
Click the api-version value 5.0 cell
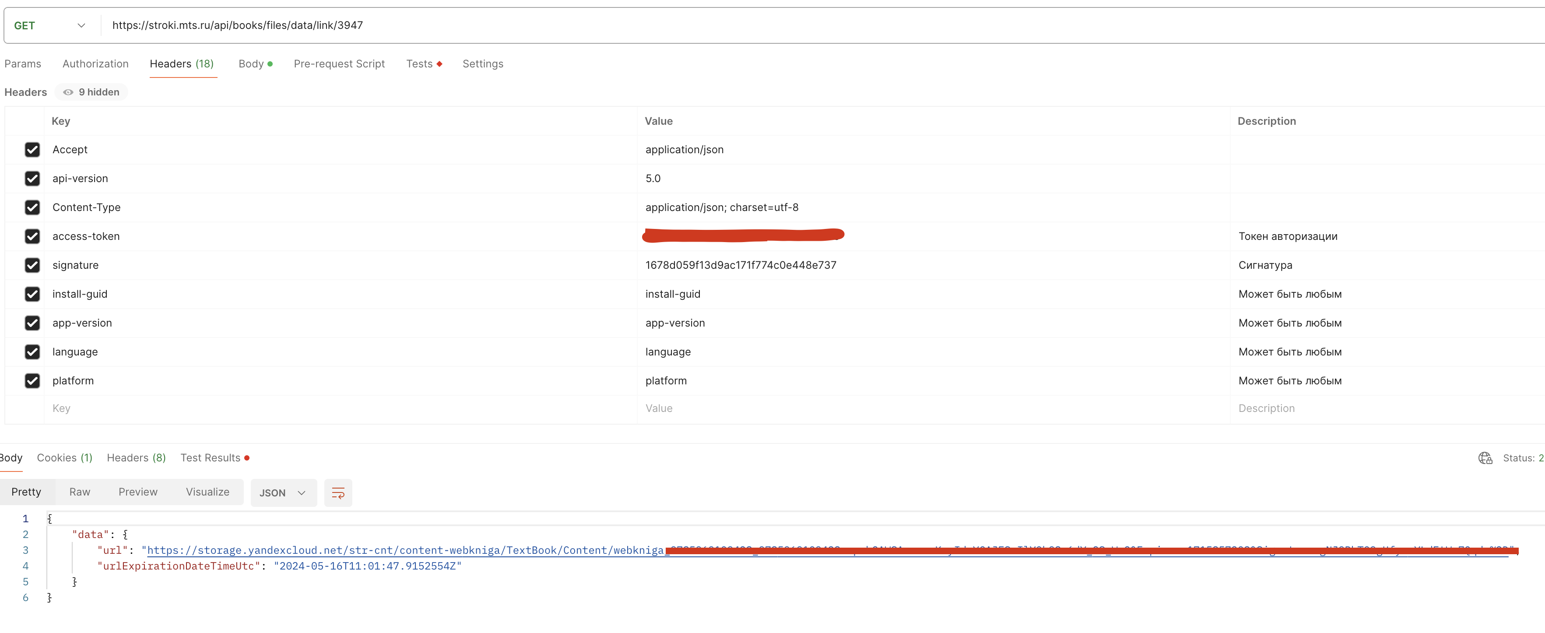pos(653,179)
